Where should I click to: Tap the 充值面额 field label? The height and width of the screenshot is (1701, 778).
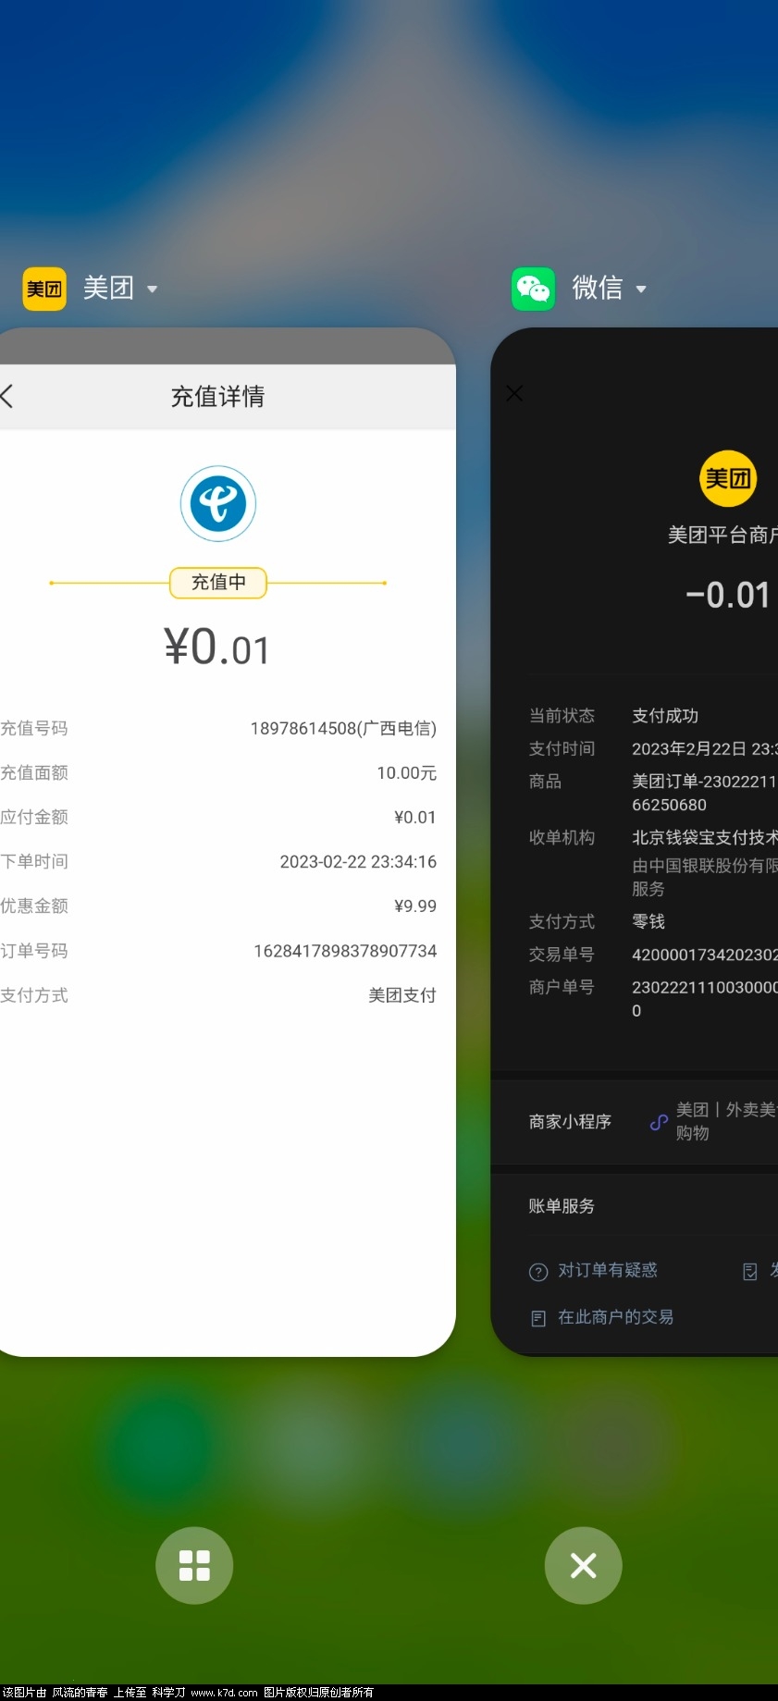(34, 773)
